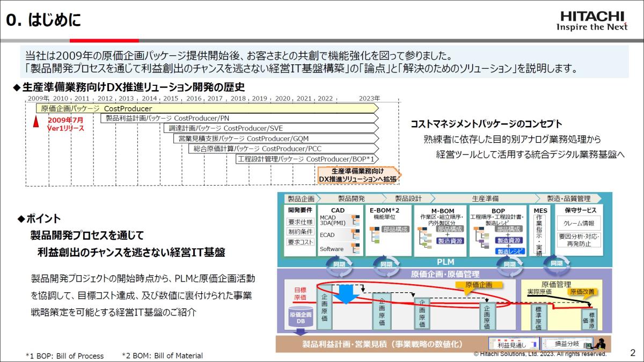Click the *1 BOP: Bill of Process footnote
644x362 pixels.
(64, 356)
